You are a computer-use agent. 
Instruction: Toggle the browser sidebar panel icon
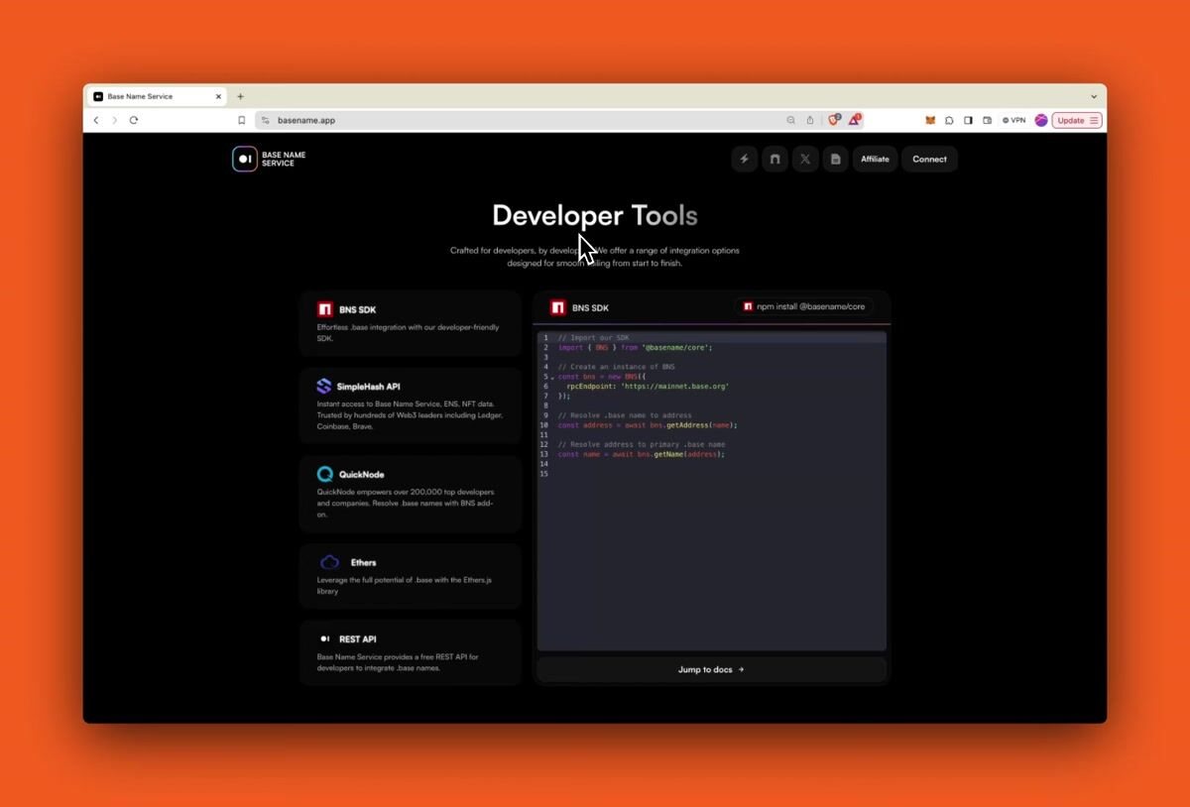coord(968,120)
